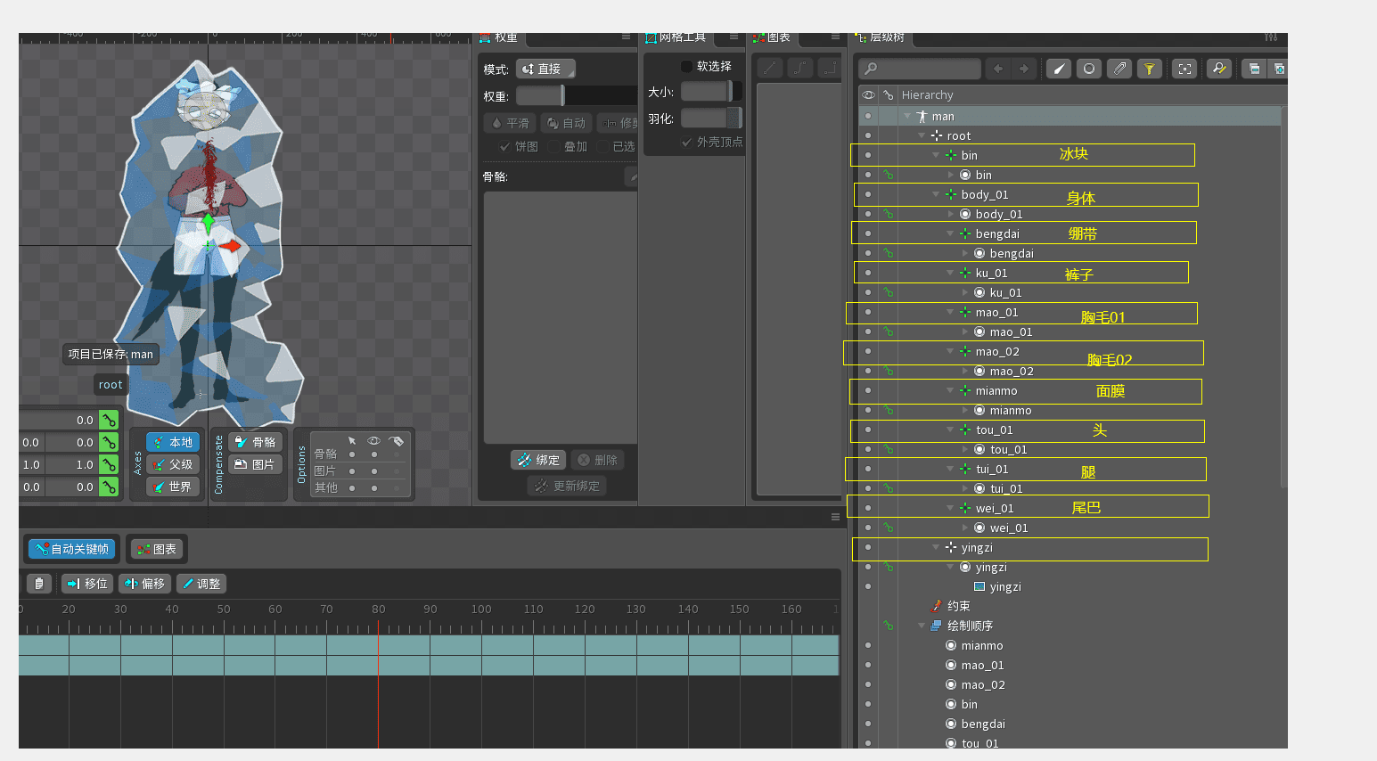The width and height of the screenshot is (1377, 761).
Task: Enable the 软选择 checkbox
Action: click(x=686, y=66)
